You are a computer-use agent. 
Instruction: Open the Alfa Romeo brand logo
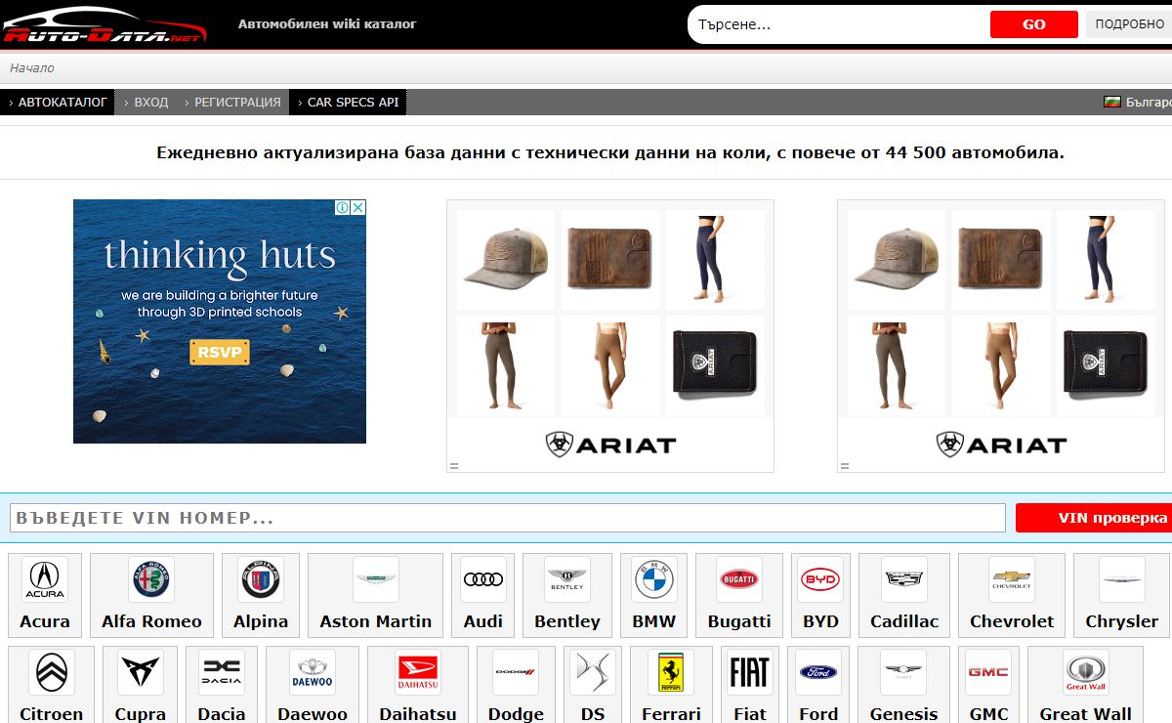(151, 579)
